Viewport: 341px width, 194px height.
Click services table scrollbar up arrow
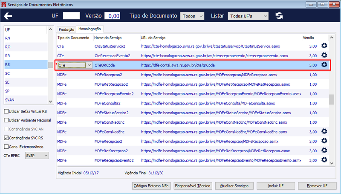pyautogui.click(x=332, y=38)
